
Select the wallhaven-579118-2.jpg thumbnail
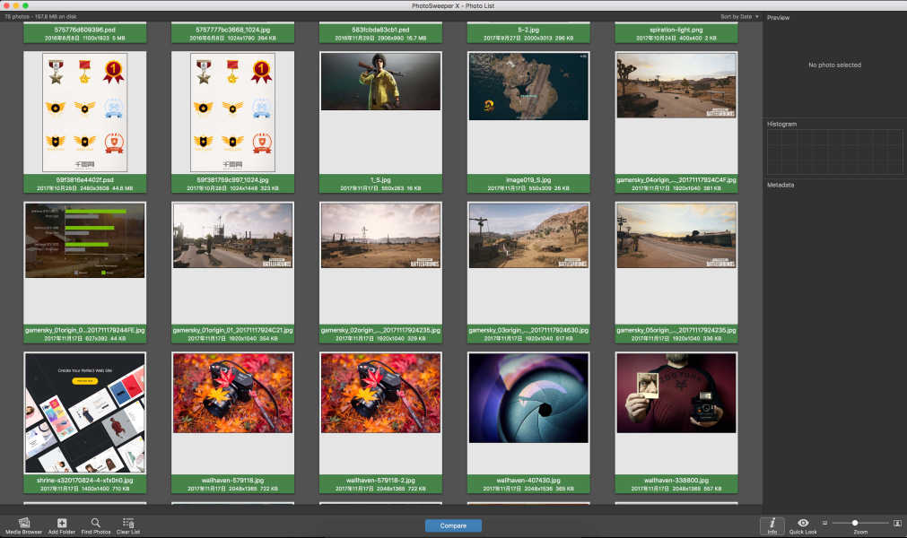point(379,391)
